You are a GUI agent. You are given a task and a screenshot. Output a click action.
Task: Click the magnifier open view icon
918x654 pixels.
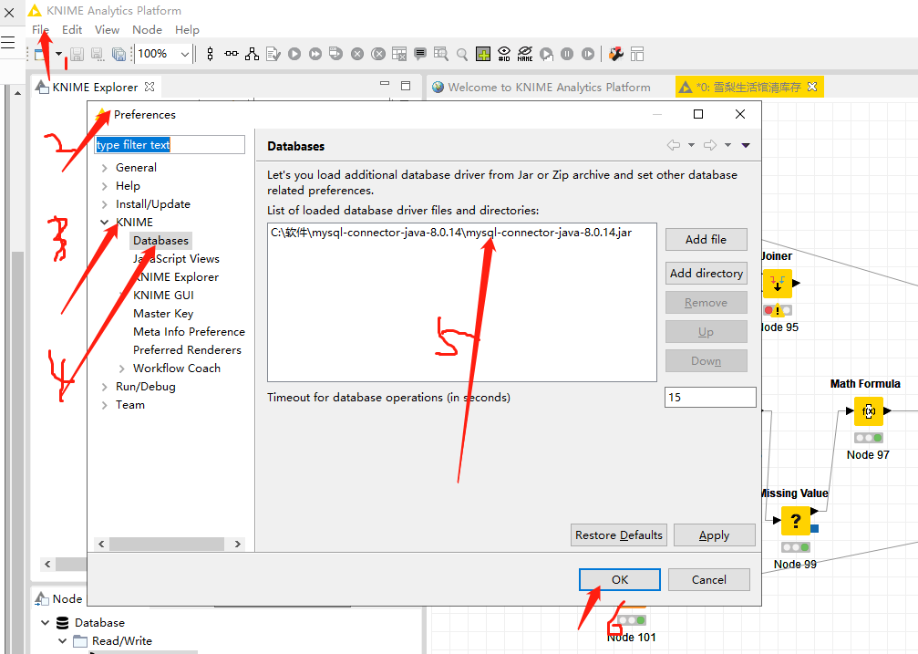(462, 55)
